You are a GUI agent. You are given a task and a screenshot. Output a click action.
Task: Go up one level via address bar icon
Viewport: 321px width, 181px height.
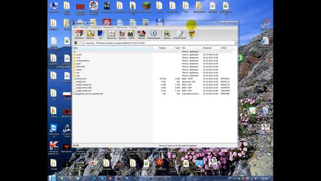(76, 43)
